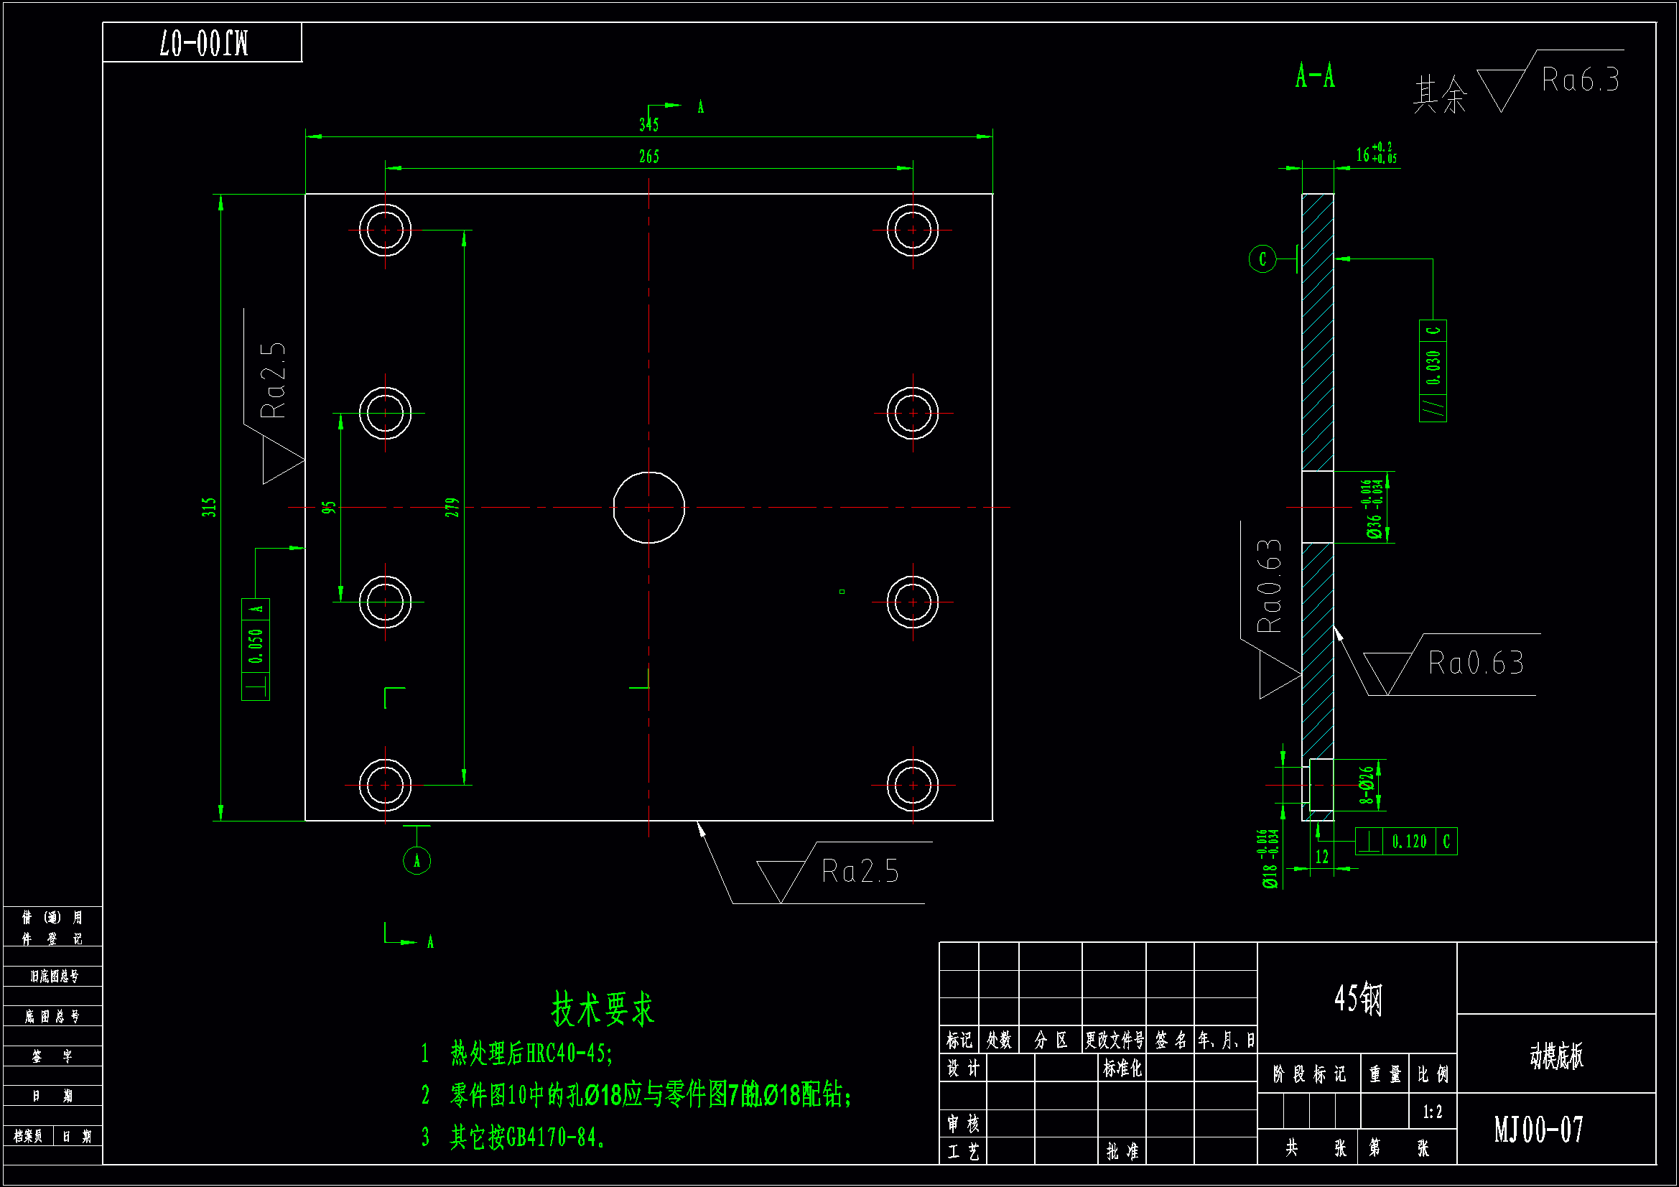
Task: Click the top-left counterbored bolt hole
Action: coord(386,230)
